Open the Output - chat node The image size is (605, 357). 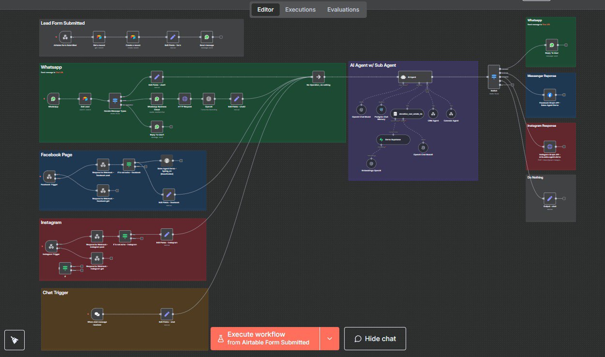[x=549, y=198]
